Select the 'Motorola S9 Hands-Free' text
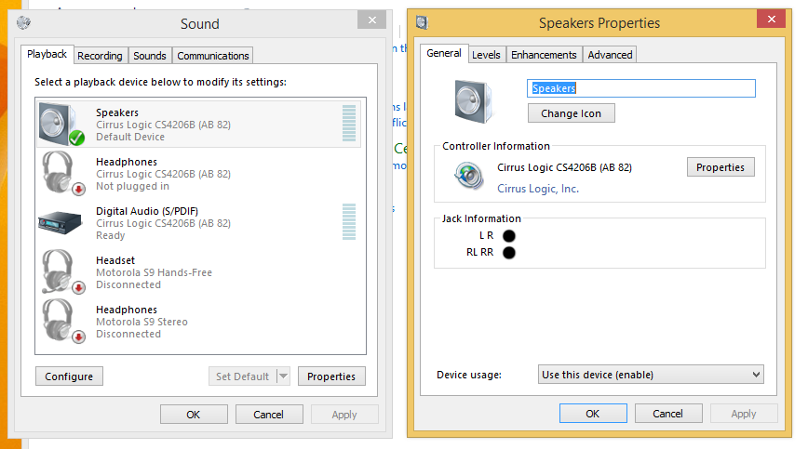The width and height of the screenshot is (808, 449). point(155,272)
